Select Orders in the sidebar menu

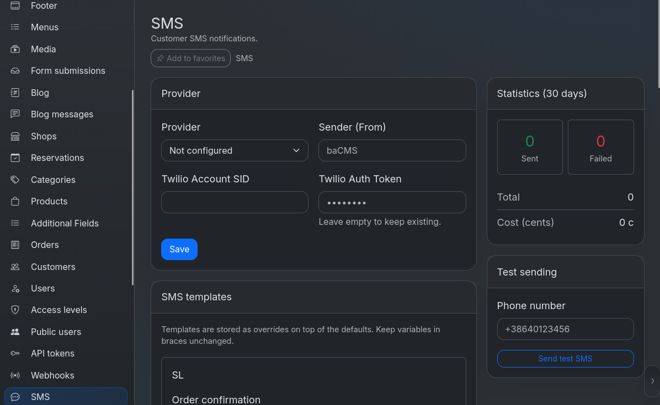[x=45, y=245]
